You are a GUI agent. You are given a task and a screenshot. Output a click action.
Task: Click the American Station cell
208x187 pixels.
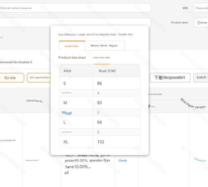(32, 160)
